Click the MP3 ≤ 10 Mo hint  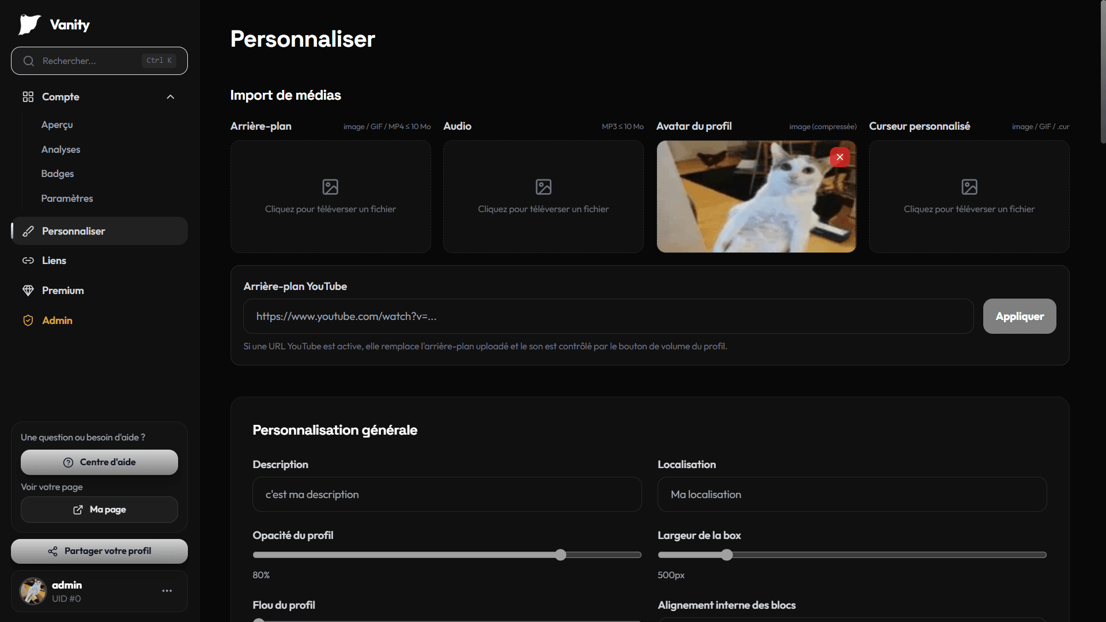pos(622,126)
